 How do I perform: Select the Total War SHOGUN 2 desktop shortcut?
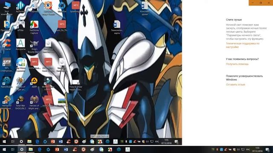20,103
